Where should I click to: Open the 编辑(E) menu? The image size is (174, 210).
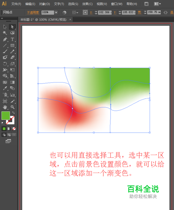pyautogui.click(x=30, y=4)
